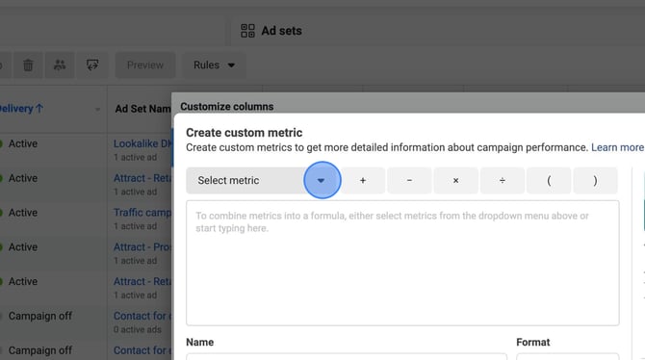Click Active status in Traffic camp row

pos(23,213)
